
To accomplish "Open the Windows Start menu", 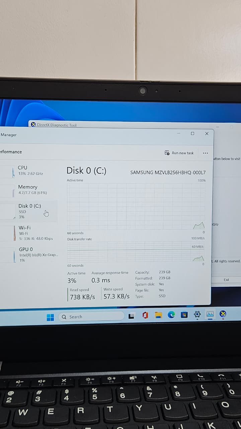I will point(50,317).
